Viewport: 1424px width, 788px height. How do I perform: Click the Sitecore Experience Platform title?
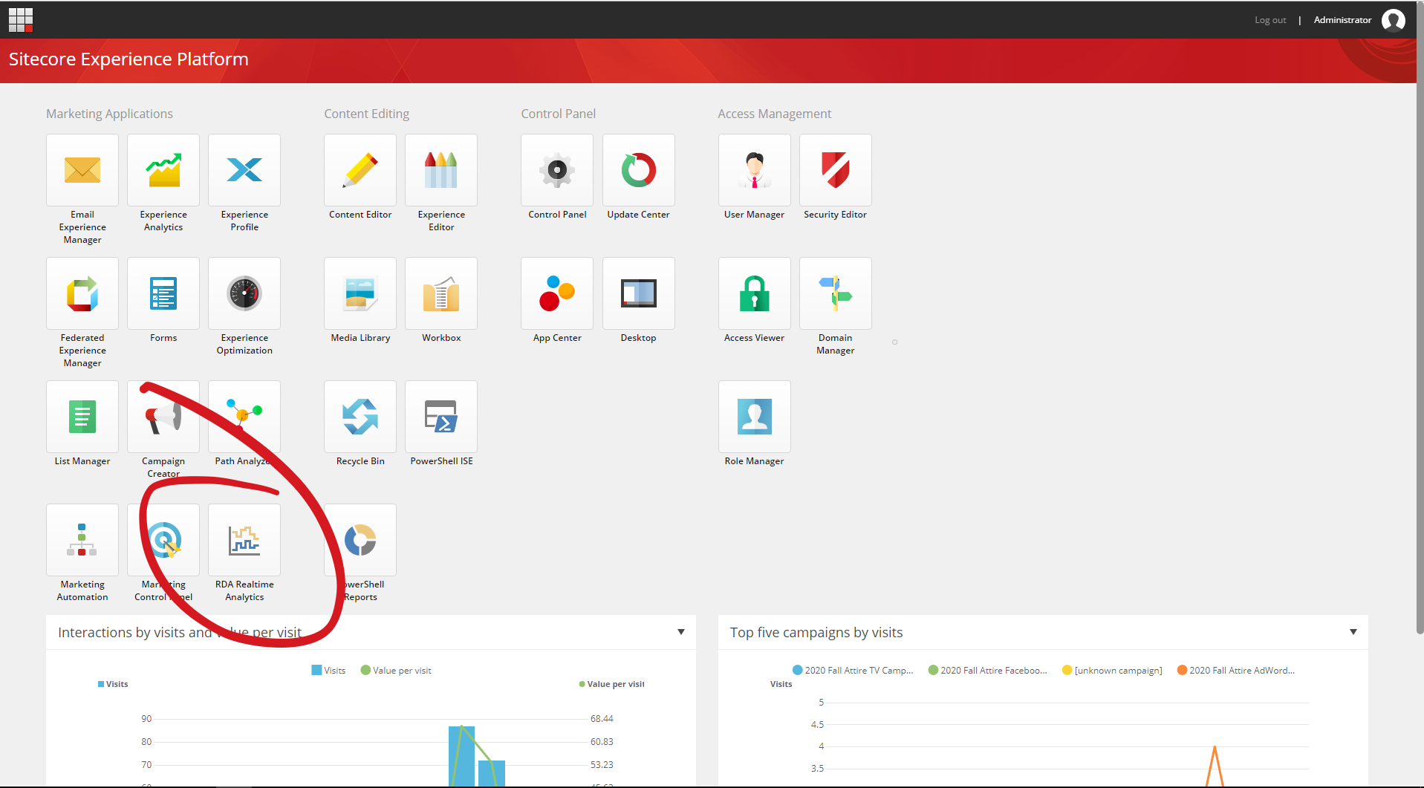[129, 59]
